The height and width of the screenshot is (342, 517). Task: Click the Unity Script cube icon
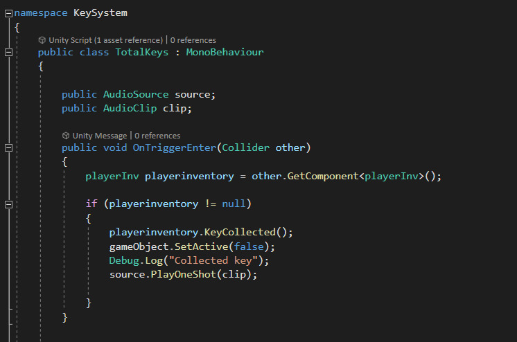[42, 40]
